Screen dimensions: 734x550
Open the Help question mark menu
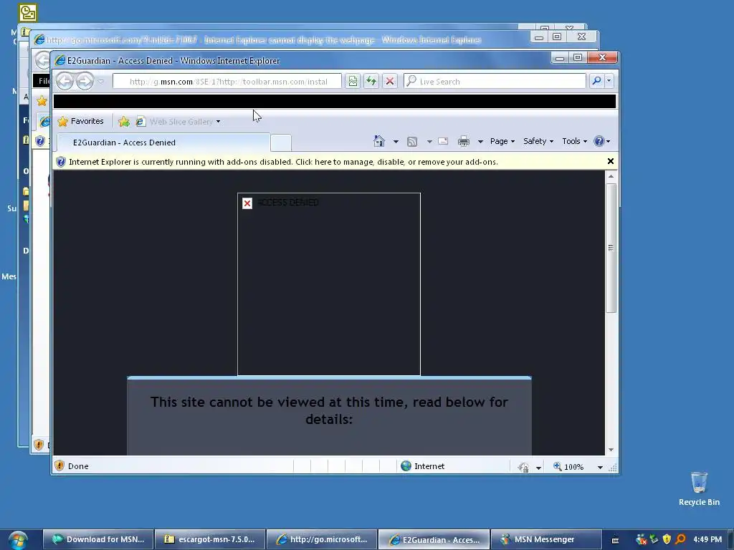click(x=601, y=141)
